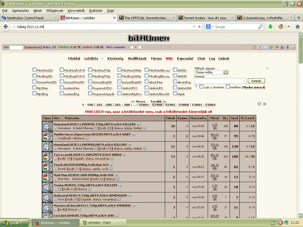
Task: Click the Keresés search button
Action: pyautogui.click(x=256, y=81)
